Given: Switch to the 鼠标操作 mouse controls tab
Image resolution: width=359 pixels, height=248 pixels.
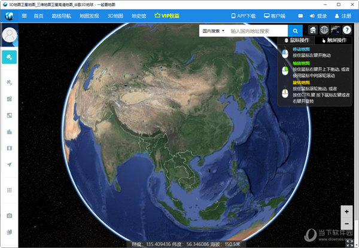Looking at the screenshot, I should point(297,40).
